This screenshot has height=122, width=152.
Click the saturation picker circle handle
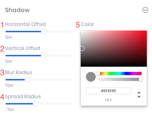tap(82, 48)
